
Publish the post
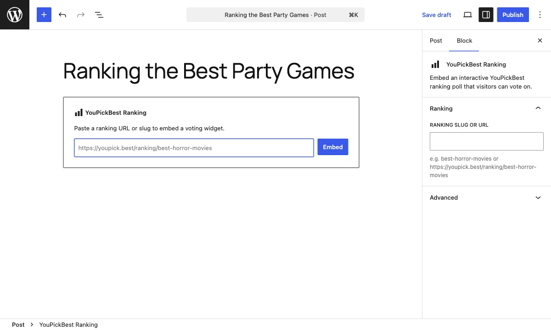(513, 15)
